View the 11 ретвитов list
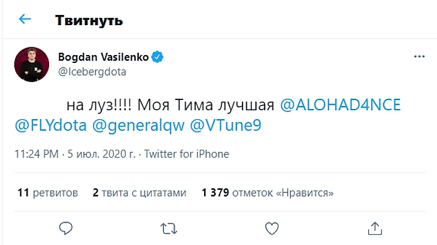437x245 pixels. tap(48, 193)
